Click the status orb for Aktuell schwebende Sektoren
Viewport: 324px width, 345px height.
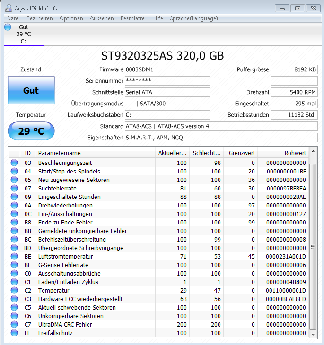click(x=14, y=307)
